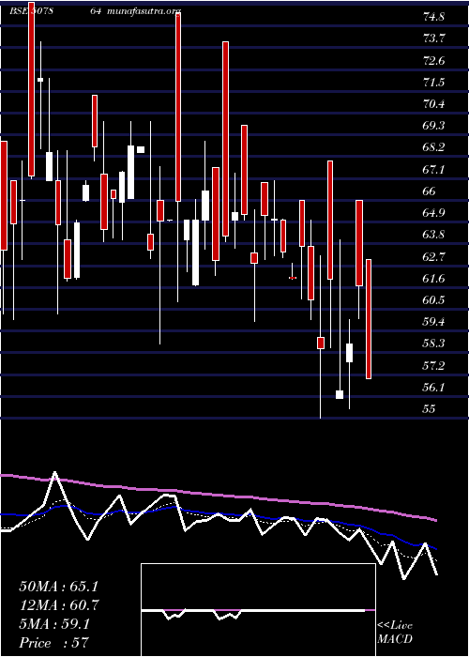Click the 70.4 axis value
The image size is (469, 657).
point(433,104)
